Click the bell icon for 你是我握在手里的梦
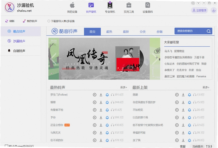 (189, 102)
